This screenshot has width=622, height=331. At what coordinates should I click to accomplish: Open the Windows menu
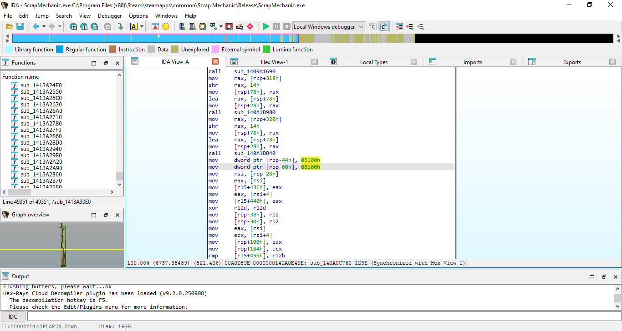tap(166, 15)
